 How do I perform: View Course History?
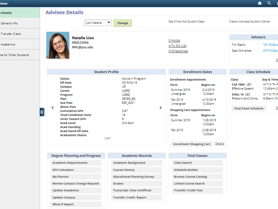(137, 170)
